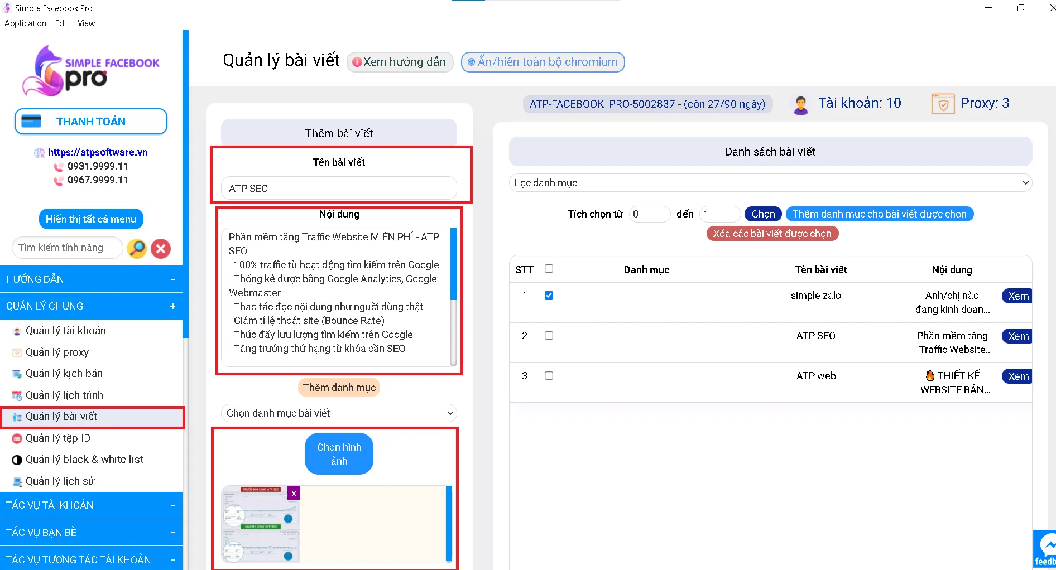Check the select-all checkbox in table header

pyautogui.click(x=549, y=269)
